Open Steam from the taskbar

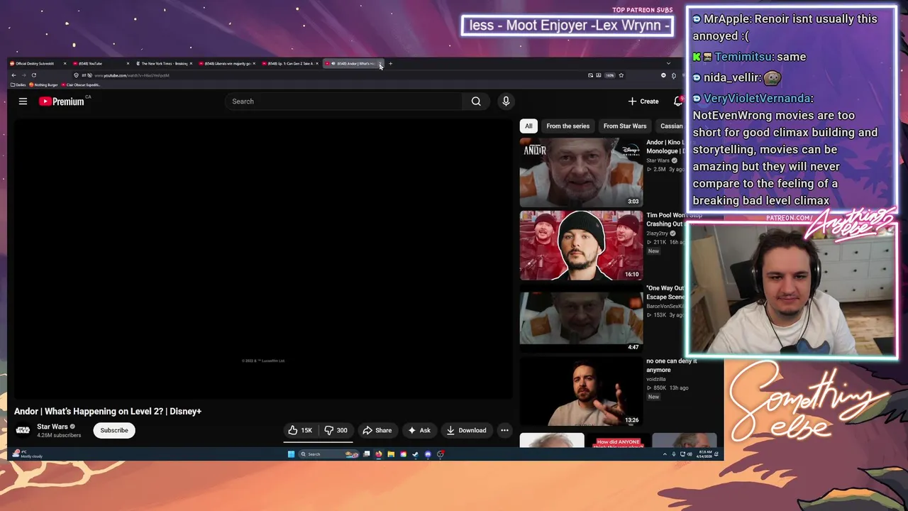415,454
